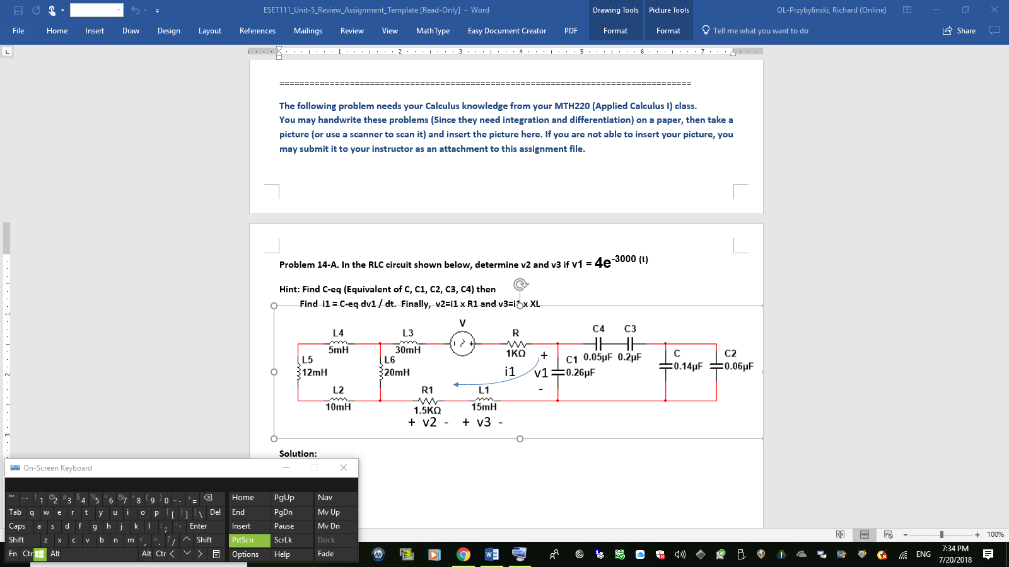The width and height of the screenshot is (1009, 567).
Task: Click the Share button
Action: pyautogui.click(x=959, y=30)
